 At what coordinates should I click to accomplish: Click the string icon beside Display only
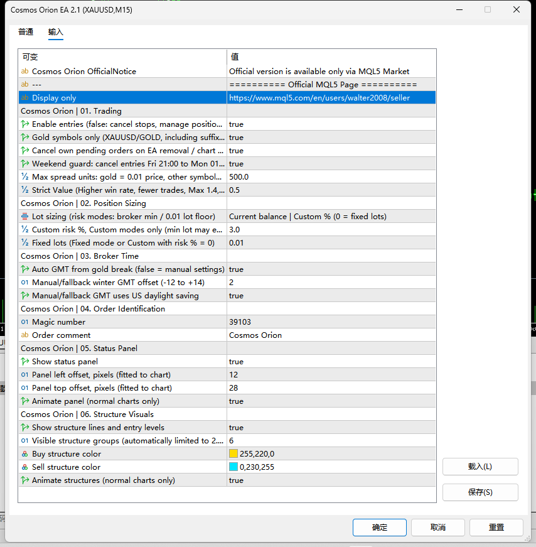24,98
